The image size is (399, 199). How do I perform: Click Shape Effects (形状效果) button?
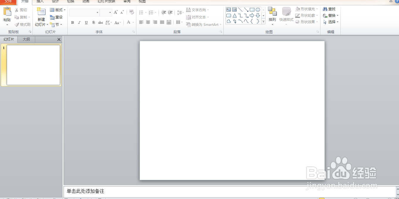click(x=307, y=22)
